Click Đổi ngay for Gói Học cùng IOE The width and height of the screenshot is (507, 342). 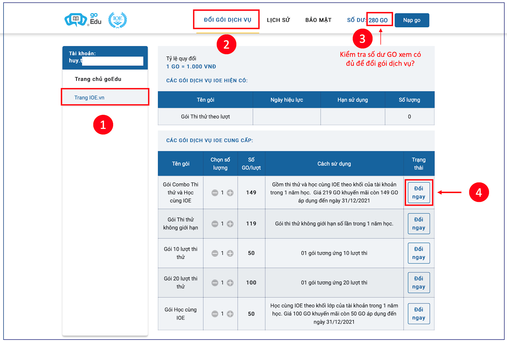pos(418,314)
